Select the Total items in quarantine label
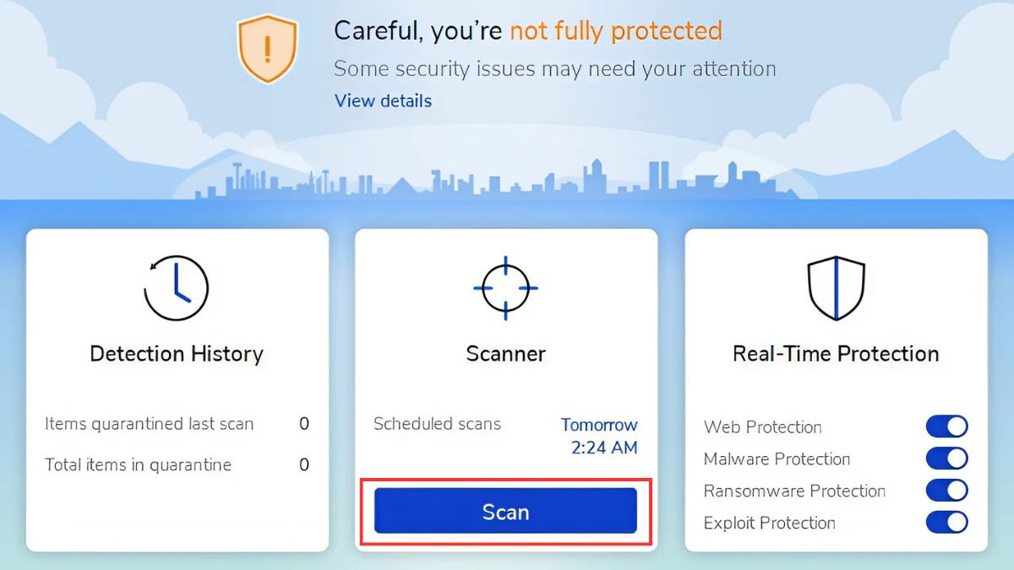Image resolution: width=1014 pixels, height=570 pixels. click(138, 464)
